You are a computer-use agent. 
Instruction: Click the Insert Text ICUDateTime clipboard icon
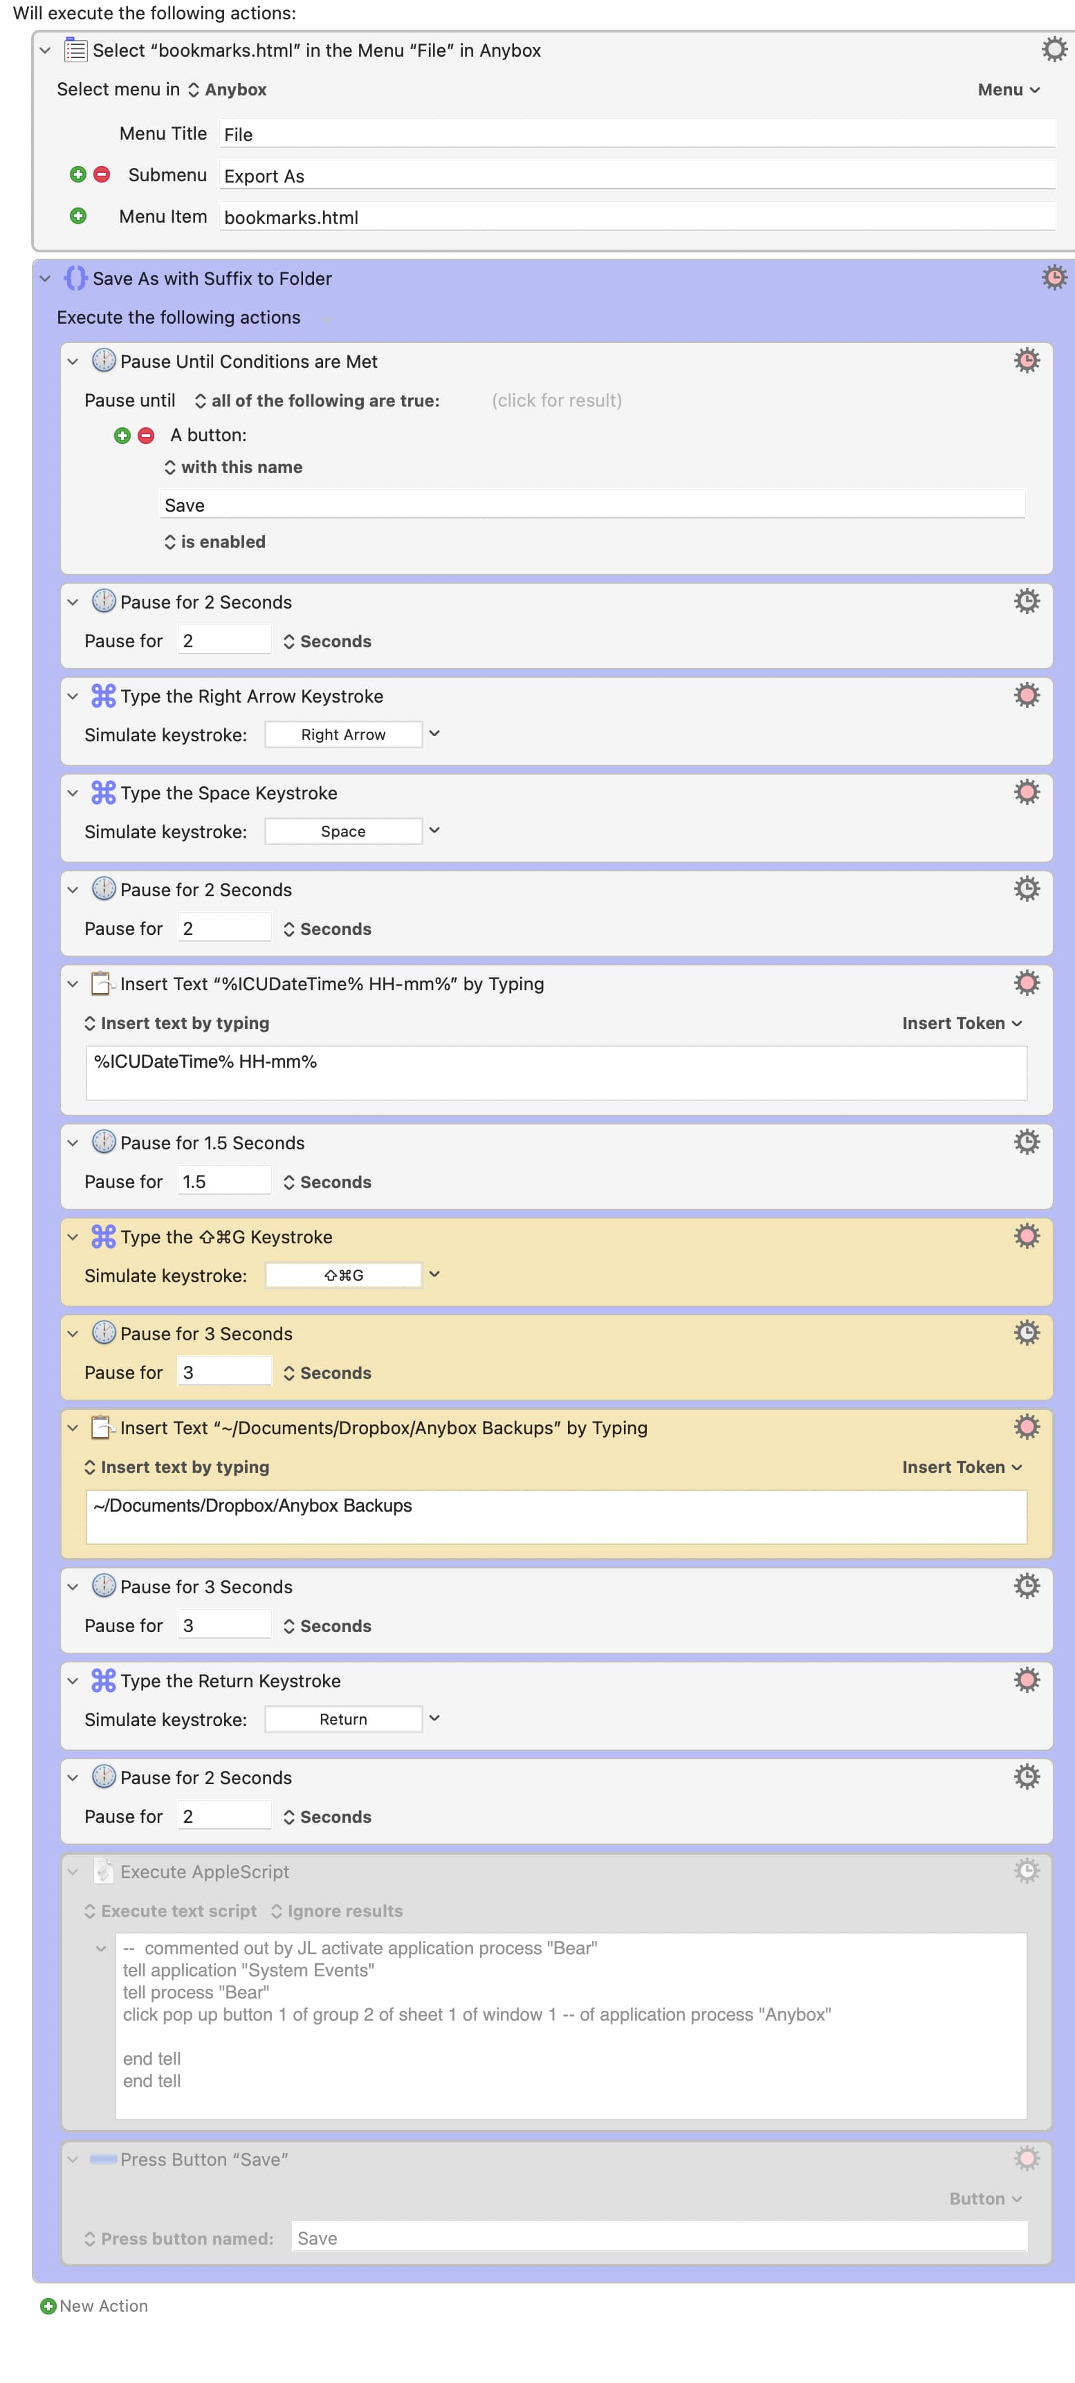click(102, 983)
